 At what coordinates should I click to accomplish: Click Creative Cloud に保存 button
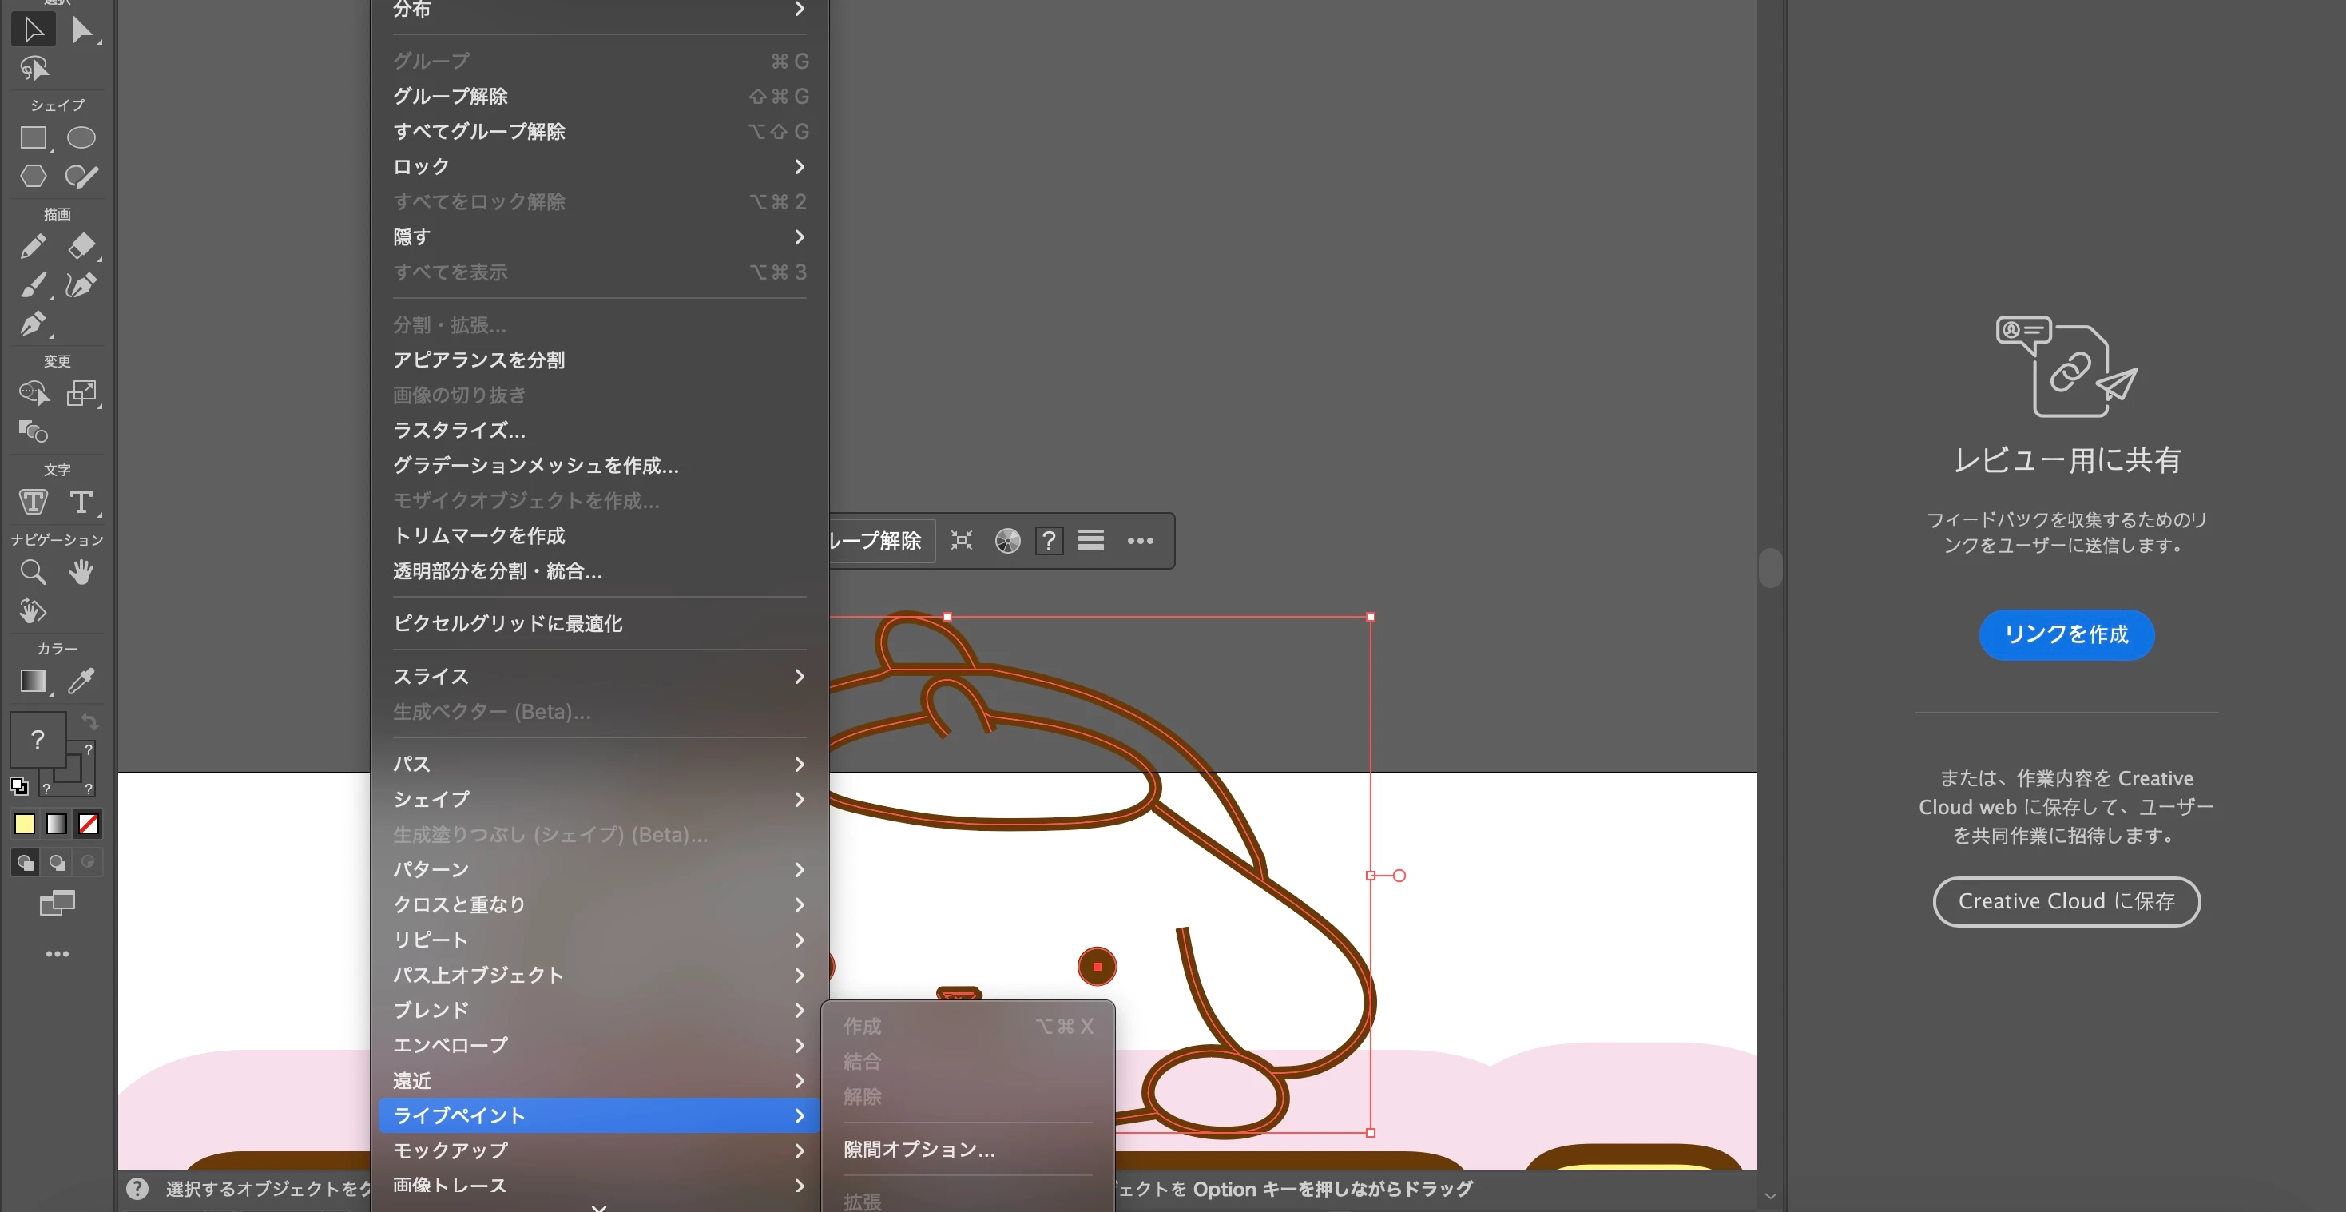click(2066, 901)
